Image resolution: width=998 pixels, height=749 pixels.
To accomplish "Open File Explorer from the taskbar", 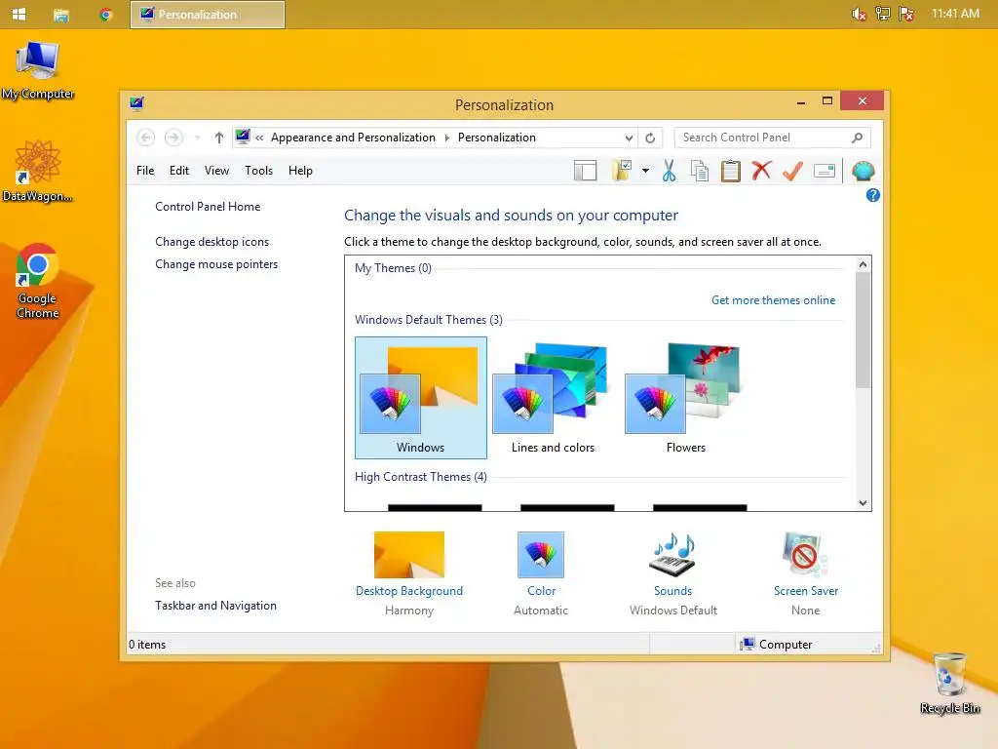I will (x=61, y=14).
